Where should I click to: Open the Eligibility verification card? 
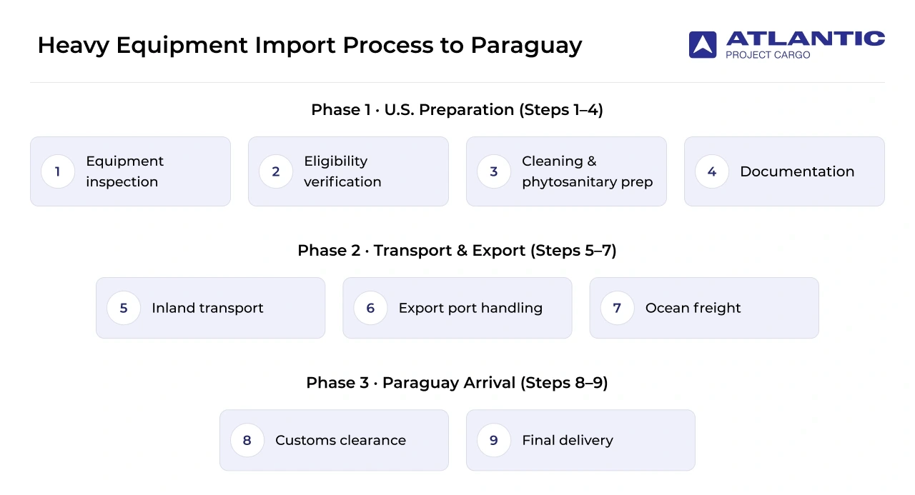(348, 171)
